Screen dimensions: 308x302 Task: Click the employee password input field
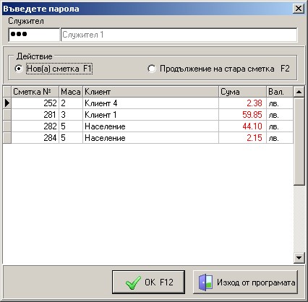[x=34, y=35]
